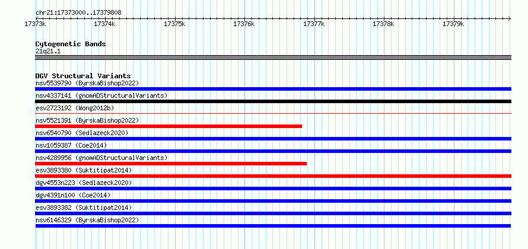Click the gray 21q21.1 cytogenetic band
528x249 pixels.
pyautogui.click(x=273, y=58)
